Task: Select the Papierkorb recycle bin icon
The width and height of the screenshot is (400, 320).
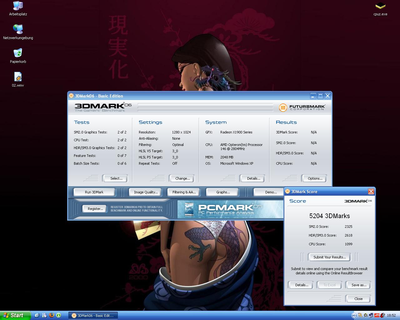Action: [x=18, y=56]
